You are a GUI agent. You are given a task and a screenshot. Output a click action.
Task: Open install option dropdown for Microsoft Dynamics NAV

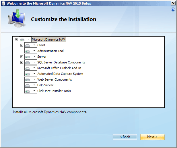25,39
